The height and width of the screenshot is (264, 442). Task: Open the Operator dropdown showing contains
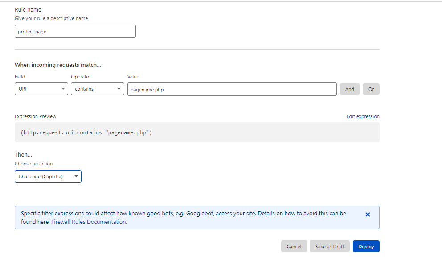click(x=98, y=89)
